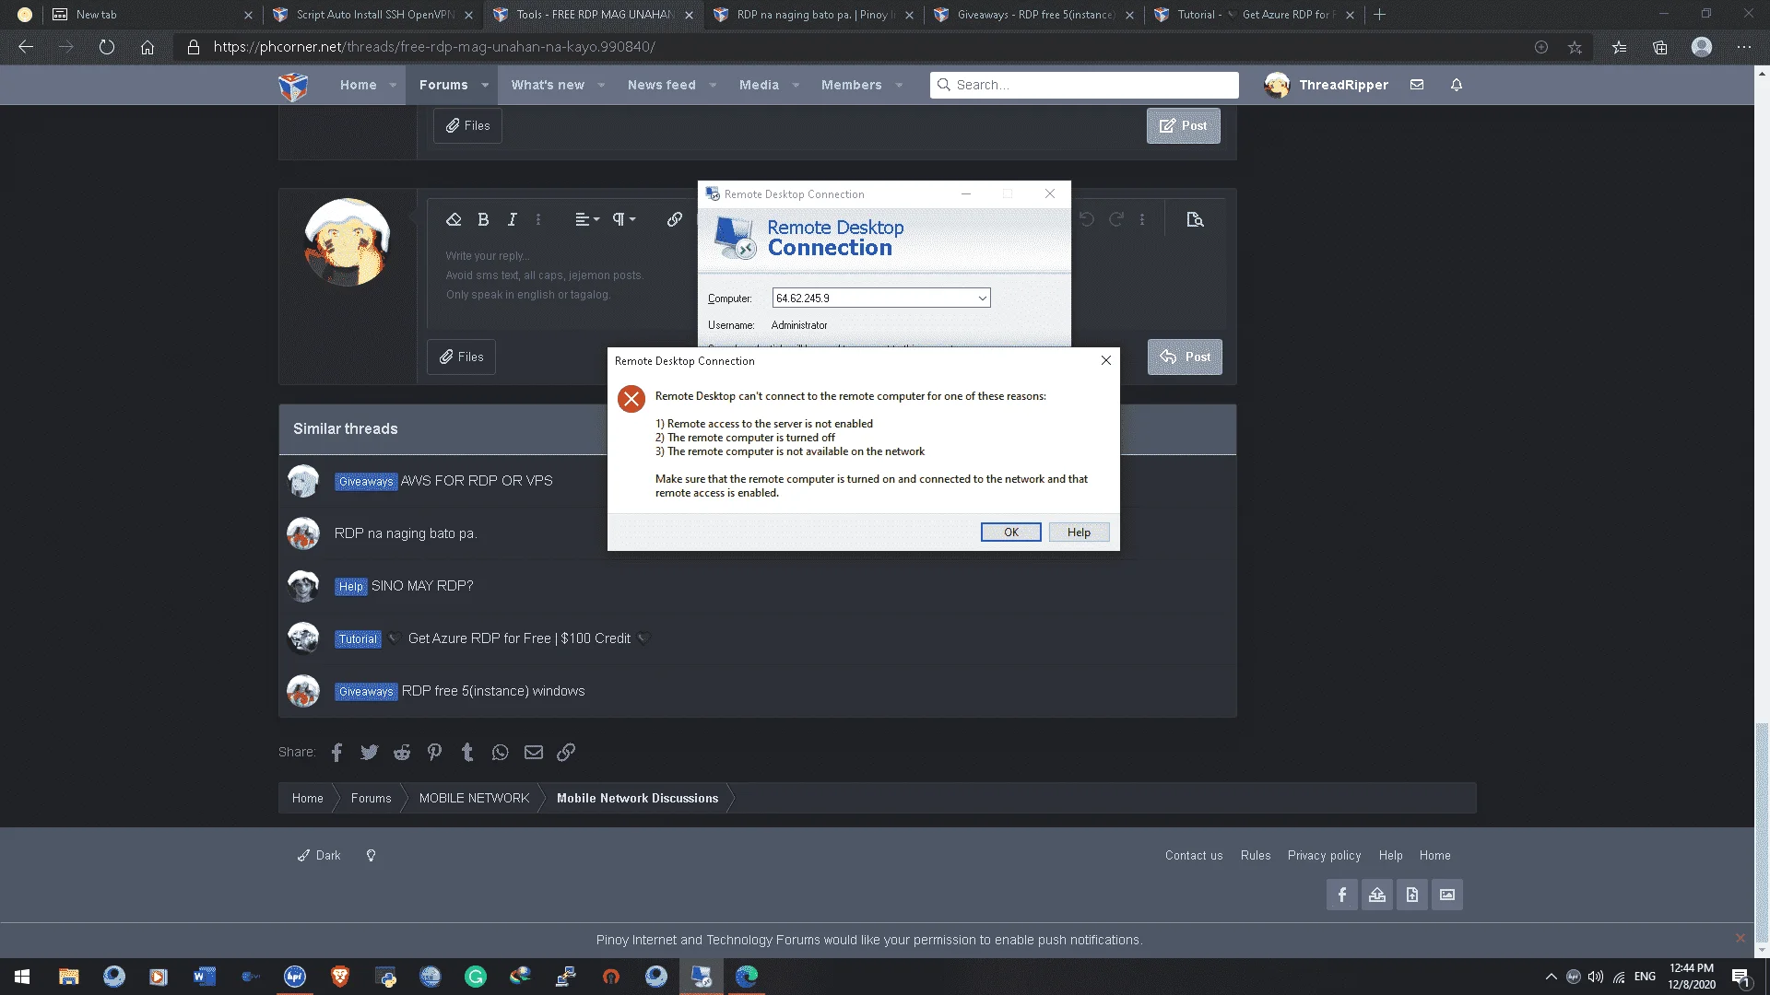This screenshot has width=1770, height=995.
Task: Open the Members nav menu item
Action: [x=851, y=85]
